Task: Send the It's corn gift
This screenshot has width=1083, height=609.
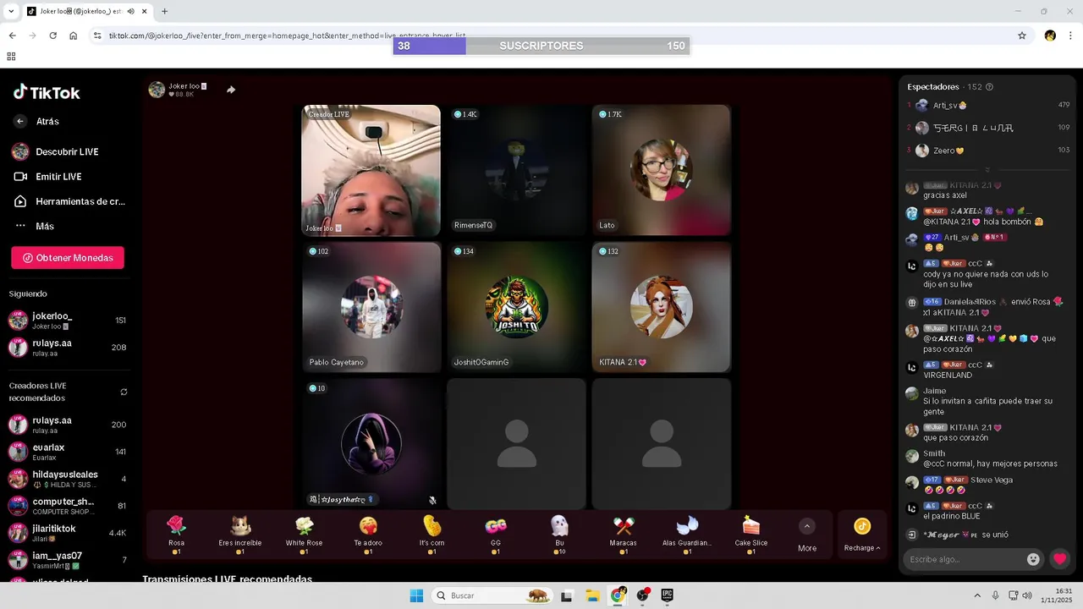Action: [432, 535]
